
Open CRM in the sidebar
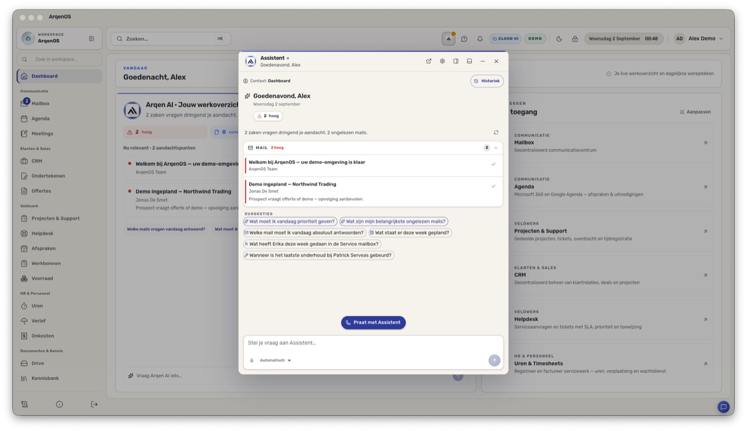(x=59, y=161)
